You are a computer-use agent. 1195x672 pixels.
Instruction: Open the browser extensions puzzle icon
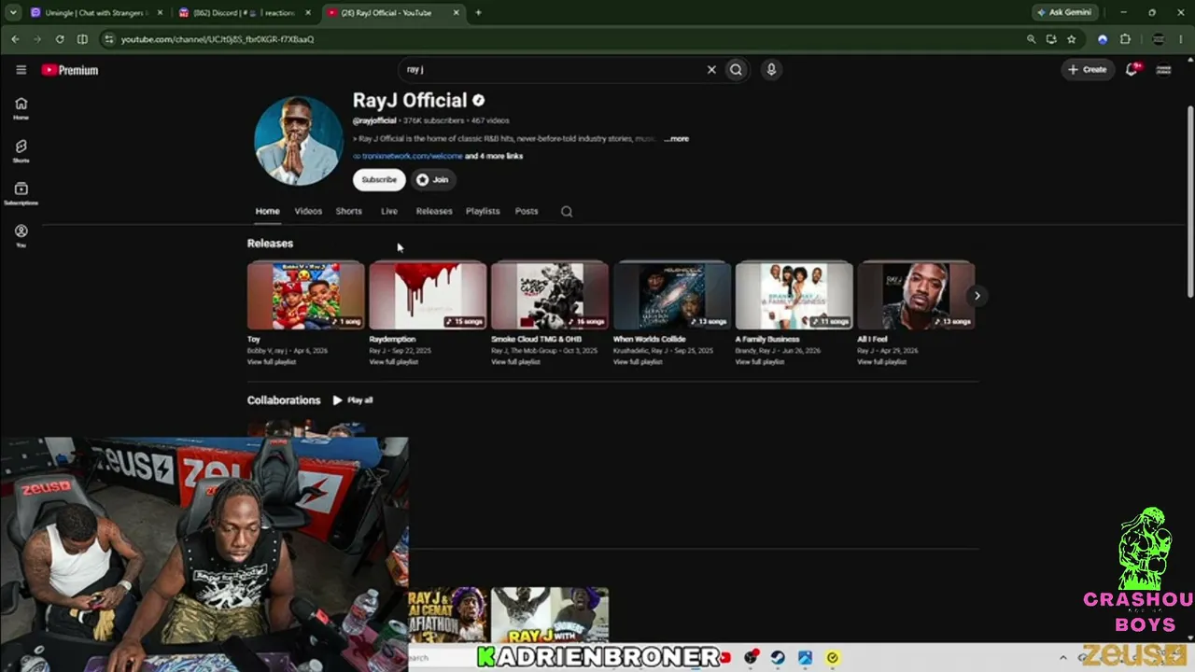tap(1125, 39)
